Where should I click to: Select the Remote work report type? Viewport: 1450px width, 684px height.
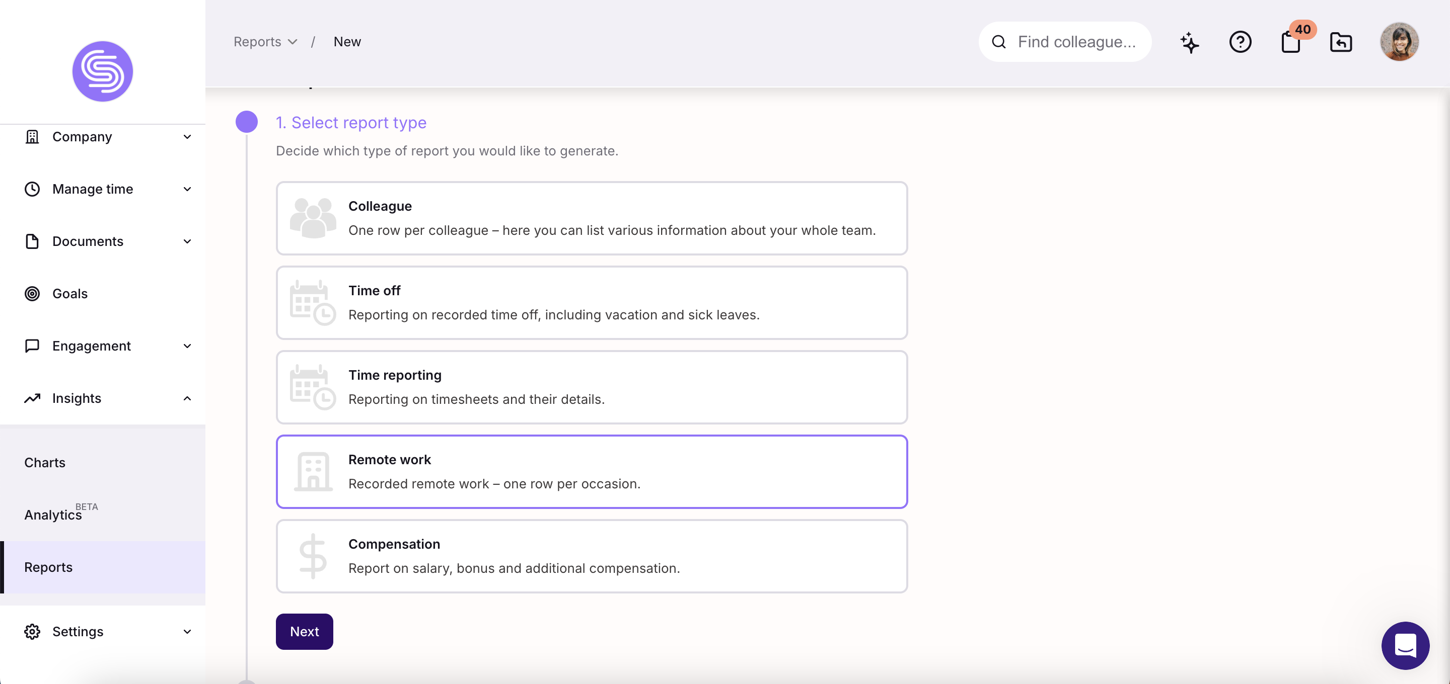coord(592,471)
